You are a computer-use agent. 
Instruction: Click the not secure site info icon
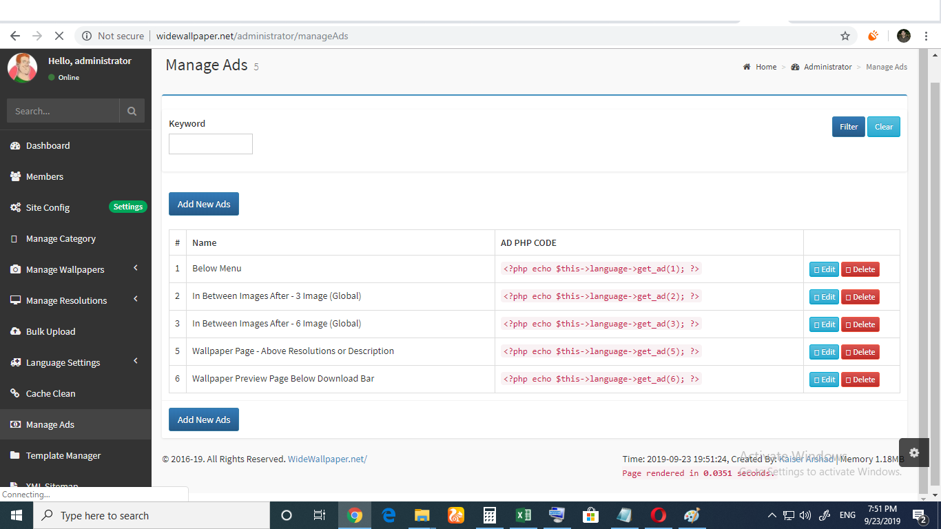tap(87, 36)
